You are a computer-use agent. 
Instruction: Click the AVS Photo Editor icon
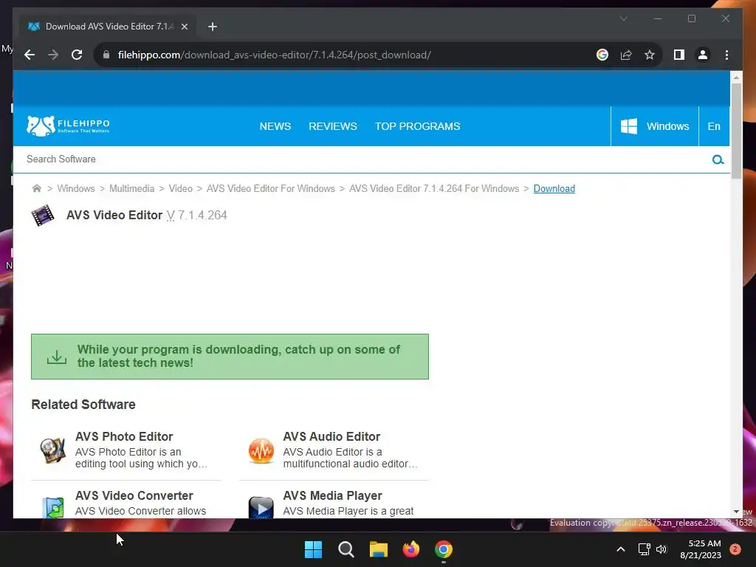coord(52,450)
